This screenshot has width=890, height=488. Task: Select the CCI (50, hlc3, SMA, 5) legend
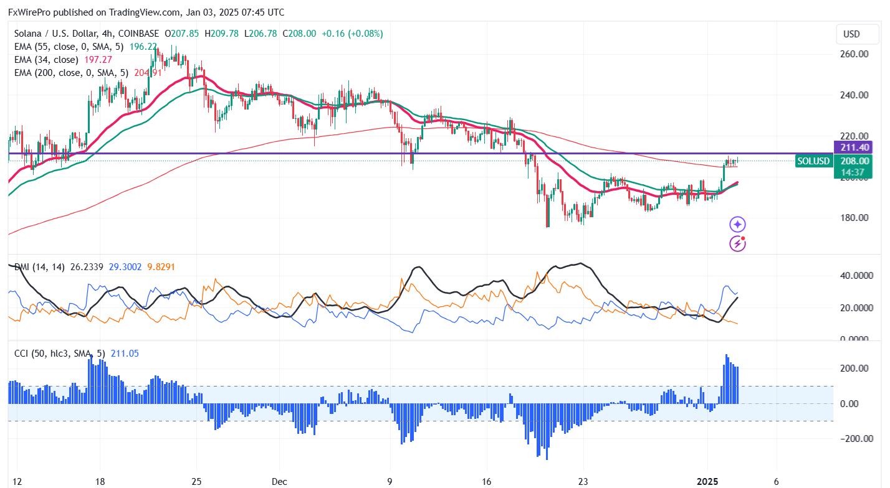pos(60,354)
